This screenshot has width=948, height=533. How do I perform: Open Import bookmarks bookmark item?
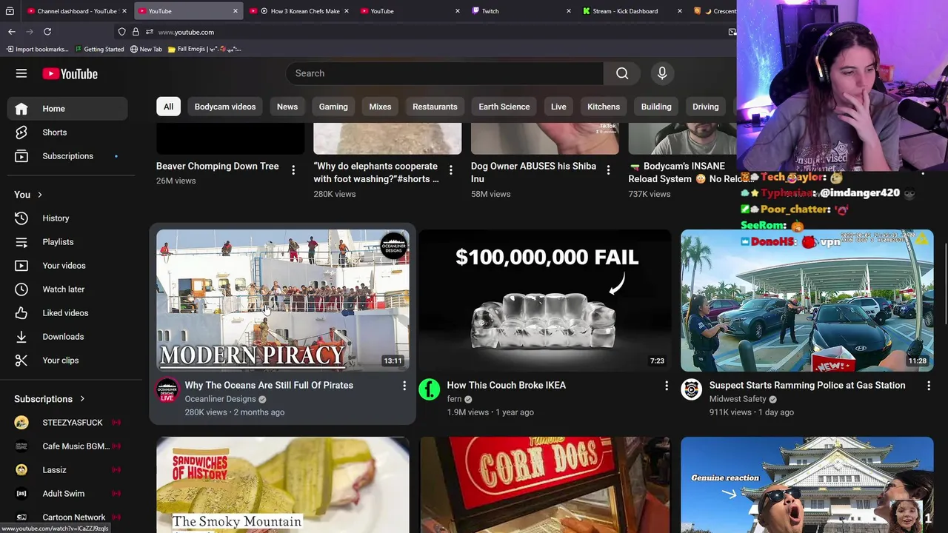click(38, 49)
